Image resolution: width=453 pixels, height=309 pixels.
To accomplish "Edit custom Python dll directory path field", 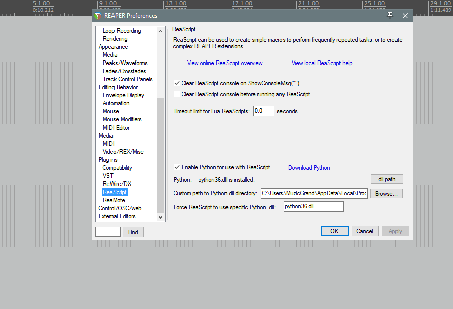I will 314,193.
